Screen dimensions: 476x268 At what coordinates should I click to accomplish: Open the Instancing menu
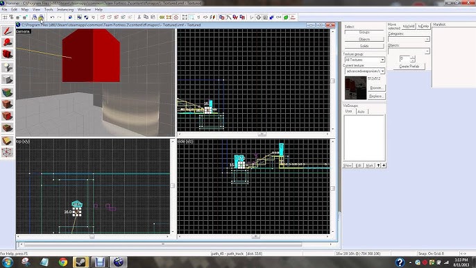tap(65, 10)
